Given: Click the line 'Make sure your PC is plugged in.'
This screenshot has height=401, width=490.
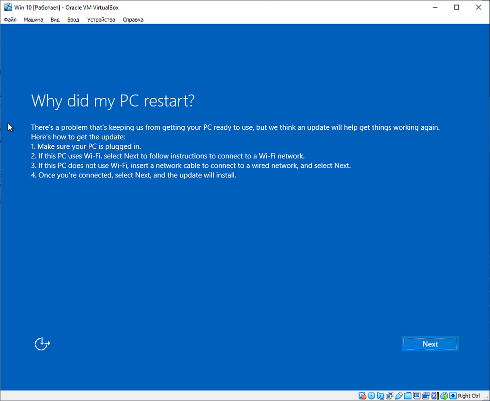Looking at the screenshot, I should point(86,146).
